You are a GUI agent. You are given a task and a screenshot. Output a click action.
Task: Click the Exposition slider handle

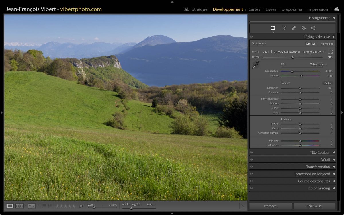coord(300,88)
